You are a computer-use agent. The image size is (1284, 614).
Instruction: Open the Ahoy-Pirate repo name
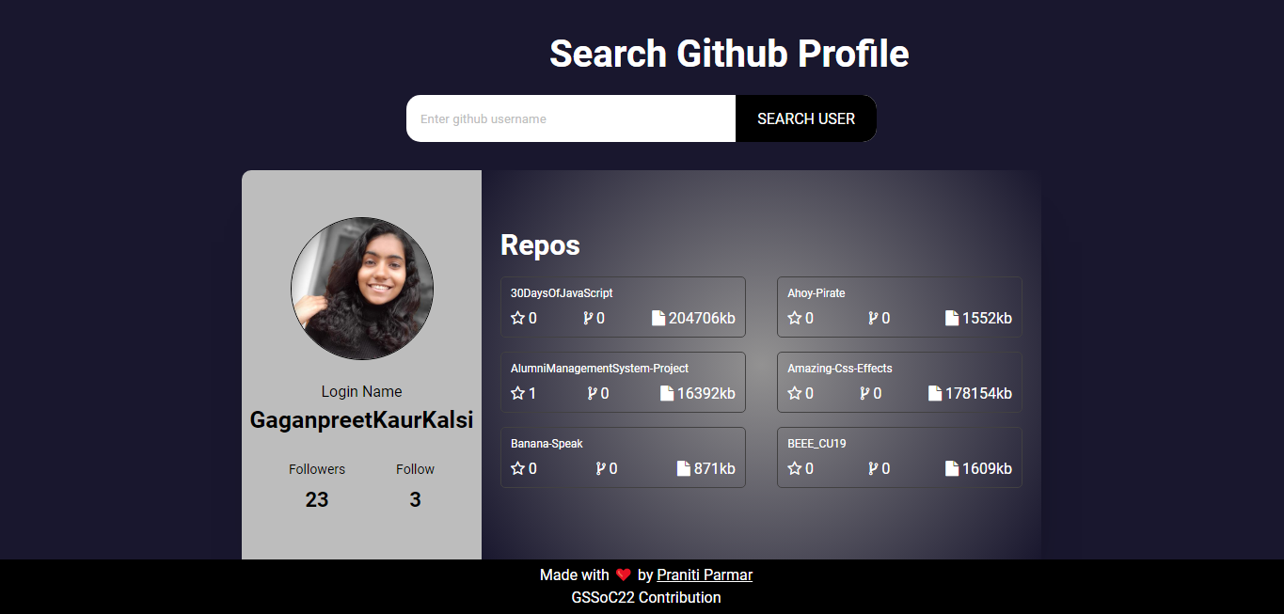[816, 293]
